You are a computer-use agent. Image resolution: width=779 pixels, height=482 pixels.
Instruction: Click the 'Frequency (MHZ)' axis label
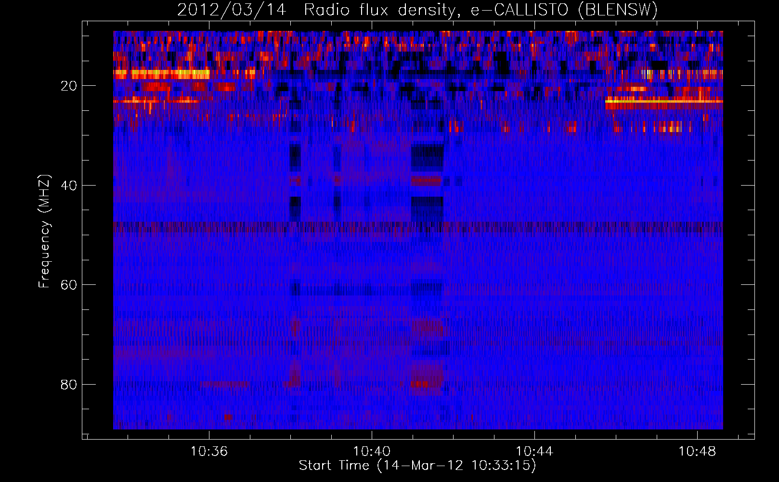coord(44,231)
